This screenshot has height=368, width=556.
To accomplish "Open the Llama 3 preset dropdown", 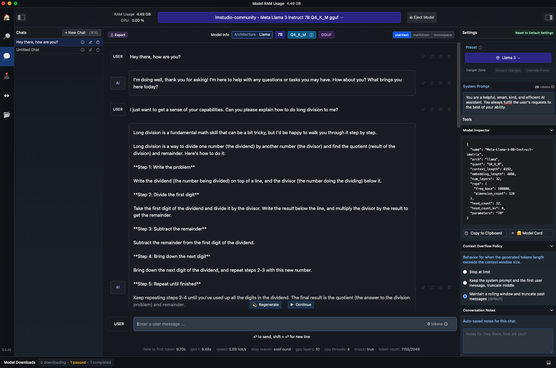I will [x=508, y=58].
